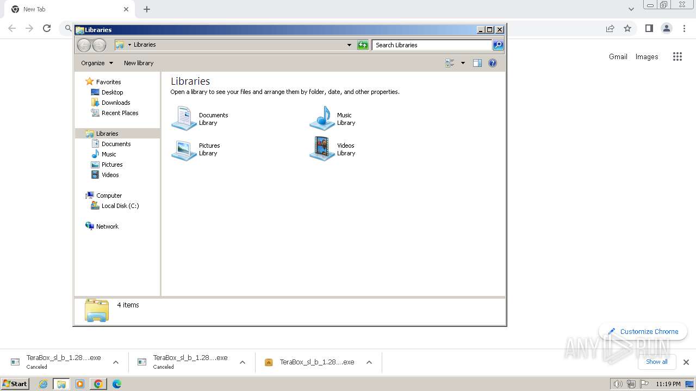Open Explorer Help question mark icon
The width and height of the screenshot is (696, 391).
tap(493, 63)
